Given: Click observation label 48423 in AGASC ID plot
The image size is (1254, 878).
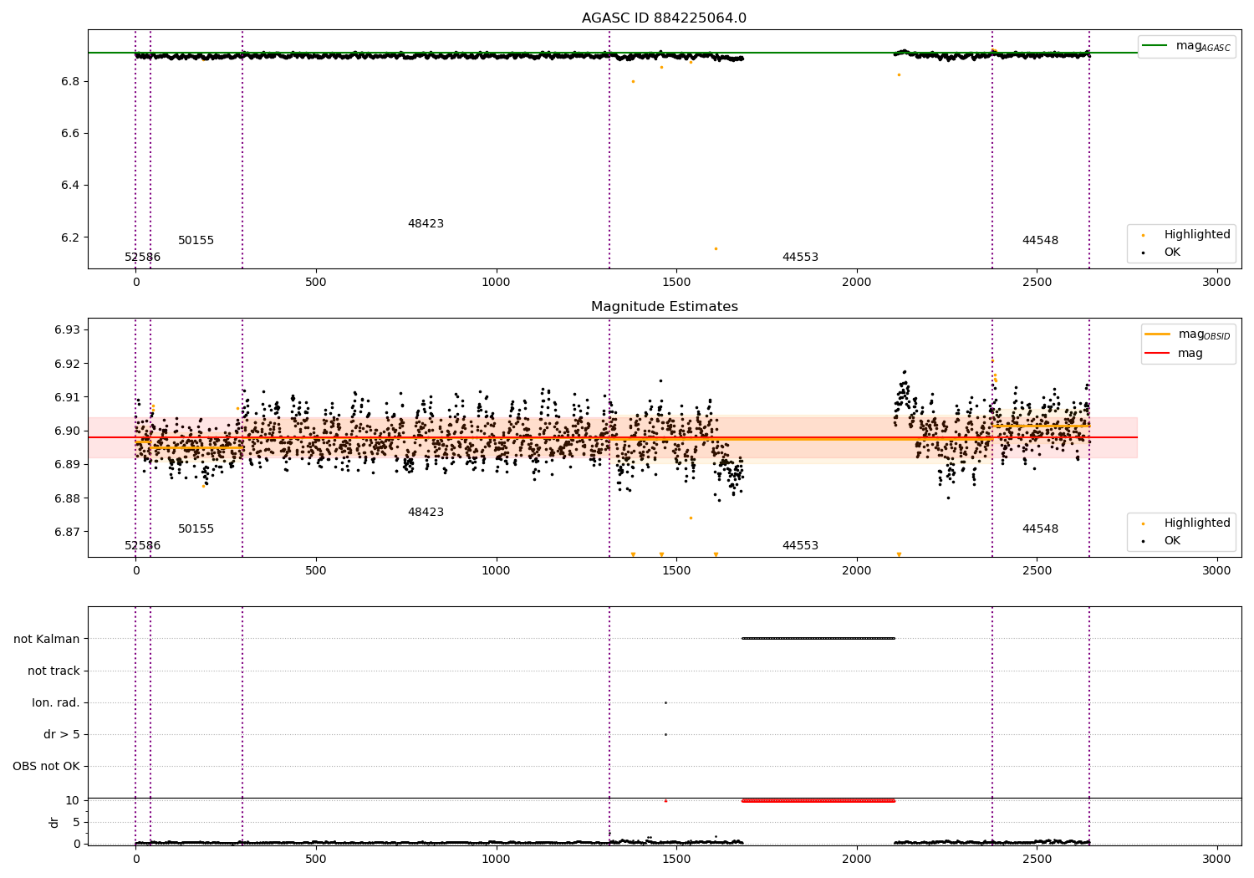Looking at the screenshot, I should click(426, 224).
